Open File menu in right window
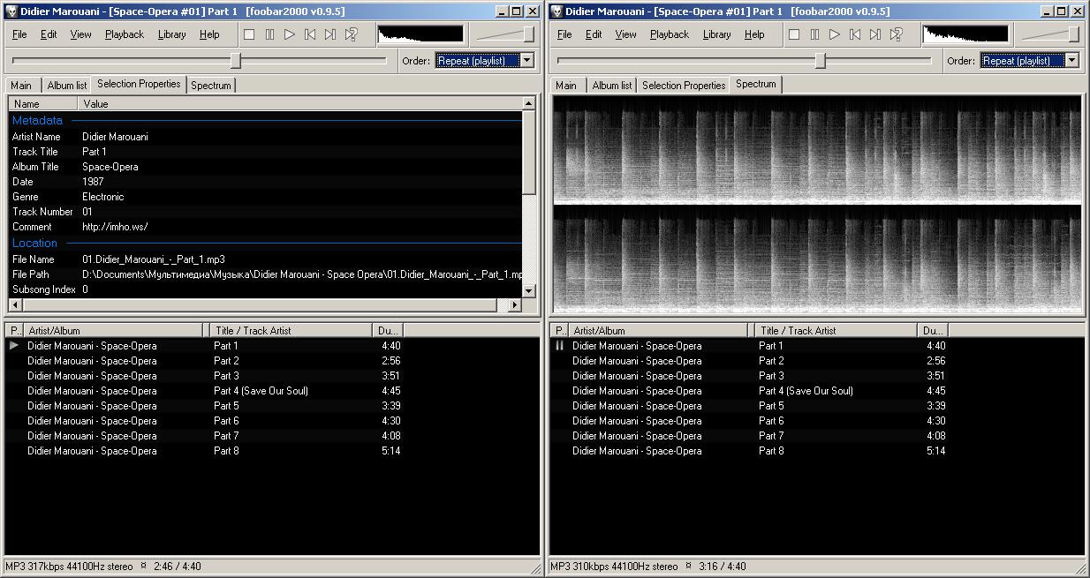 pyautogui.click(x=564, y=34)
